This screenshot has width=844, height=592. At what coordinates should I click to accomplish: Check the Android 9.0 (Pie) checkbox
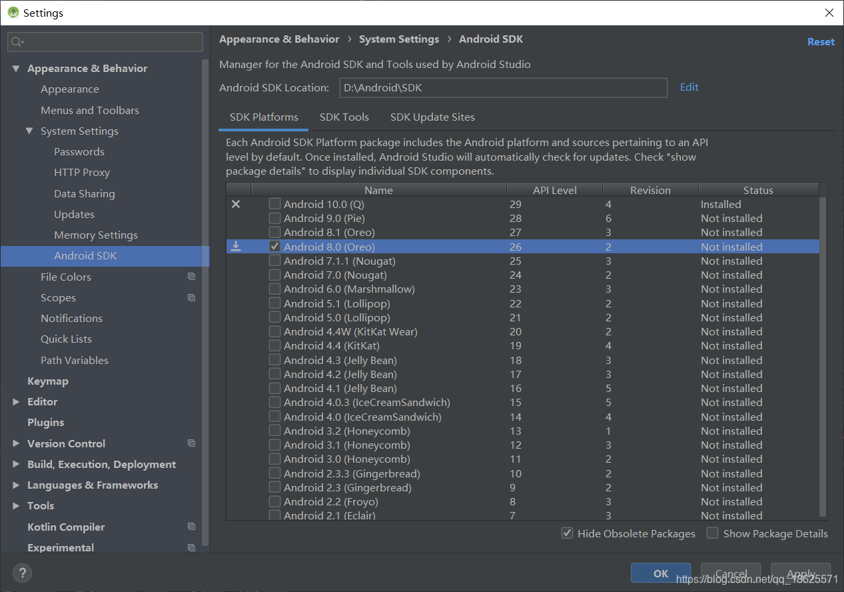274,218
